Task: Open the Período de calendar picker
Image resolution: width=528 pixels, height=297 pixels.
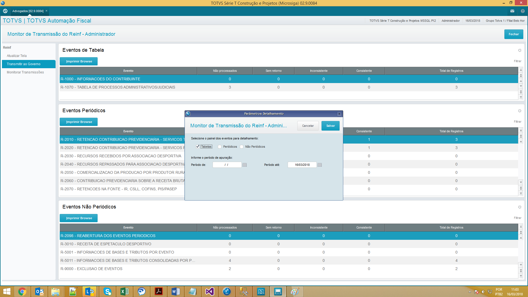Action: [x=244, y=165]
